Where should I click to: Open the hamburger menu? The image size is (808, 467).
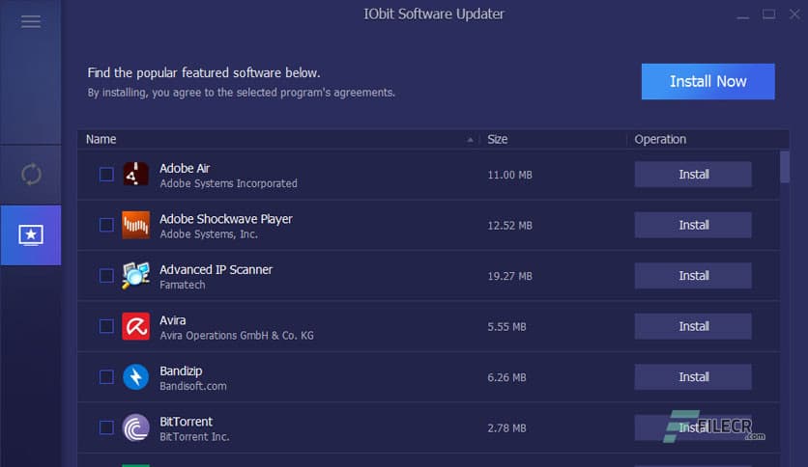[31, 21]
